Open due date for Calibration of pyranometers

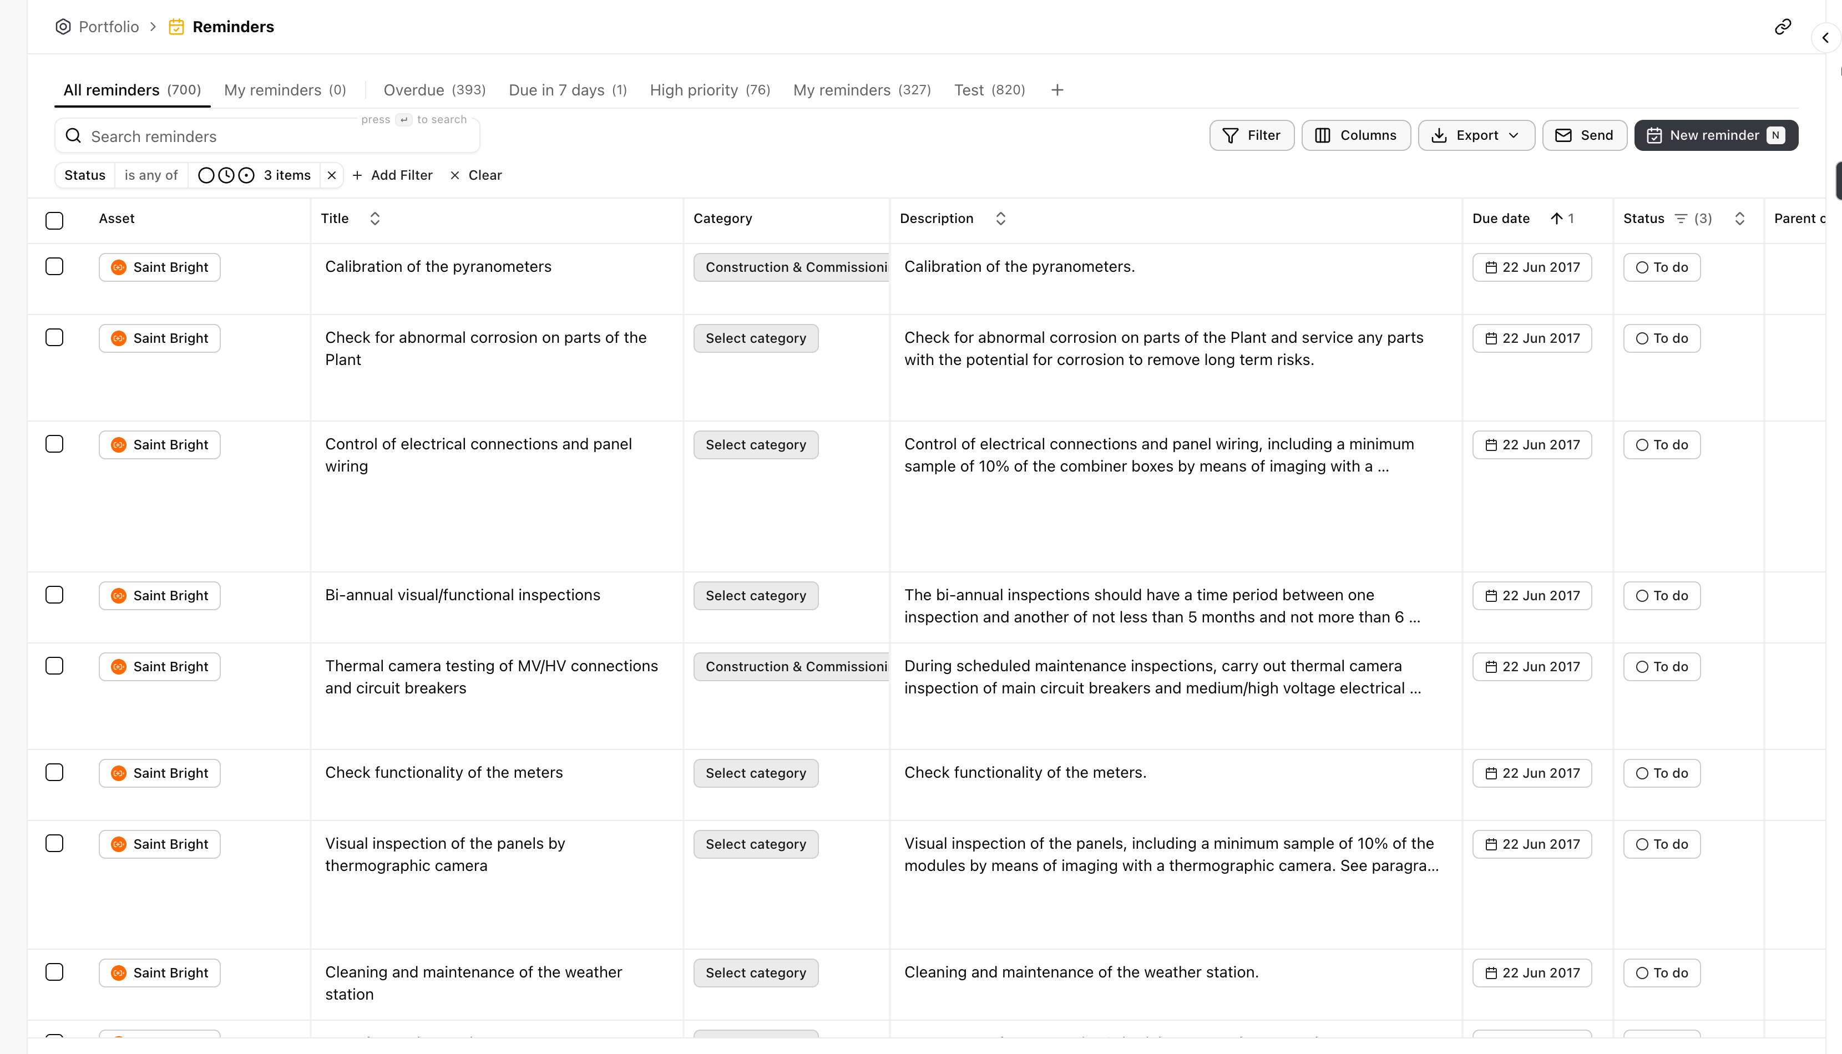[1532, 267]
